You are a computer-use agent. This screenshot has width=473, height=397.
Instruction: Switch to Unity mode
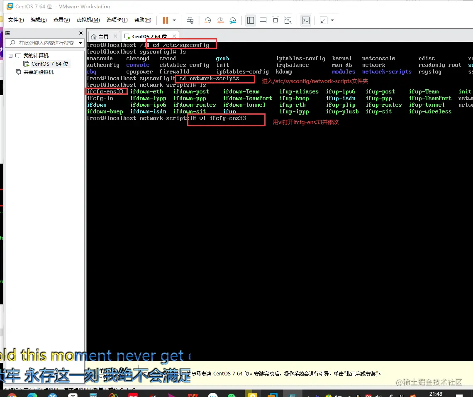point(288,20)
